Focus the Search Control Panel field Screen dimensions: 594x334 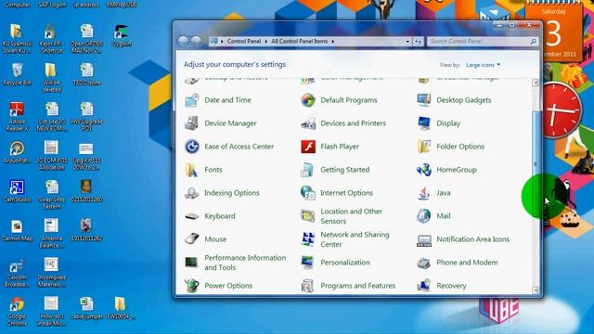pyautogui.click(x=483, y=41)
